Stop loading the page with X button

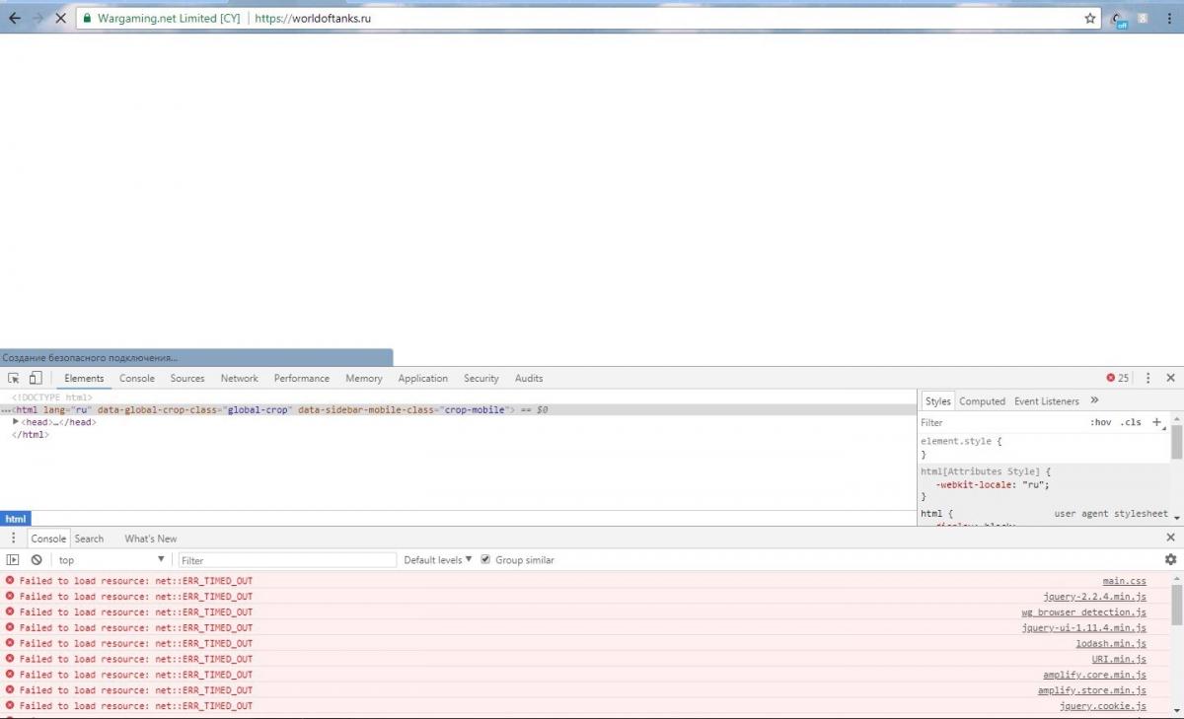coord(61,18)
